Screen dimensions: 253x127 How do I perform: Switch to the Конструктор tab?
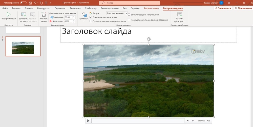(x=44, y=8)
